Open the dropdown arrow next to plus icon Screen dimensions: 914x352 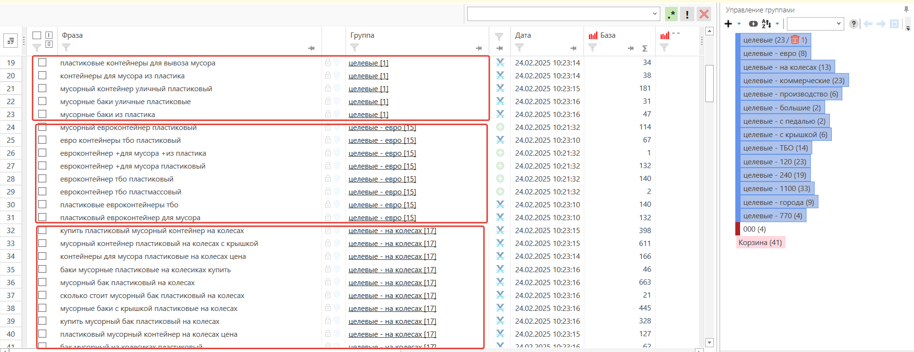(739, 24)
